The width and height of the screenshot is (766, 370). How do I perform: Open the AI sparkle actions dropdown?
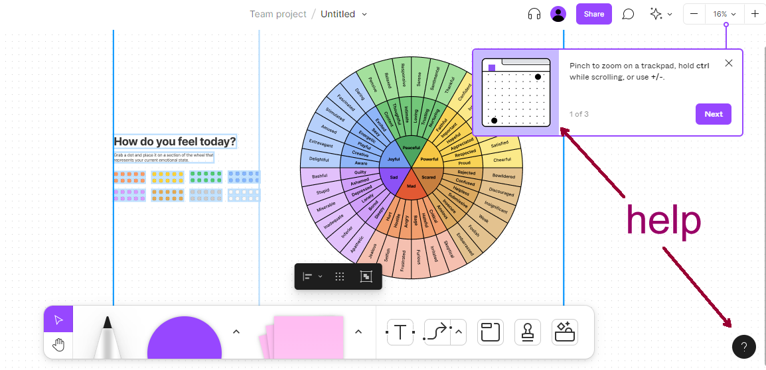(661, 14)
